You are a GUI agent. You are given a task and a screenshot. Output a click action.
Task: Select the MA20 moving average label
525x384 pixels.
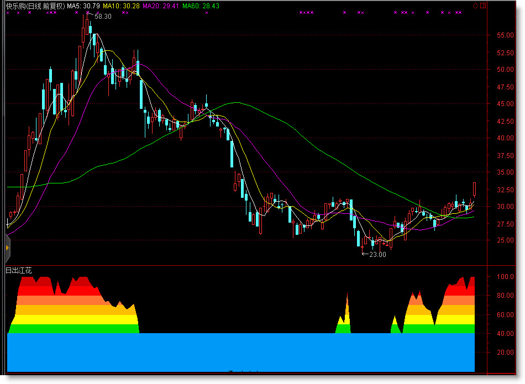click(x=161, y=6)
